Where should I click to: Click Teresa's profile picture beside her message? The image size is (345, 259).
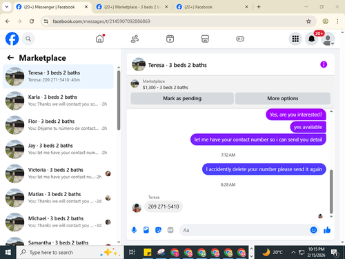point(137,208)
